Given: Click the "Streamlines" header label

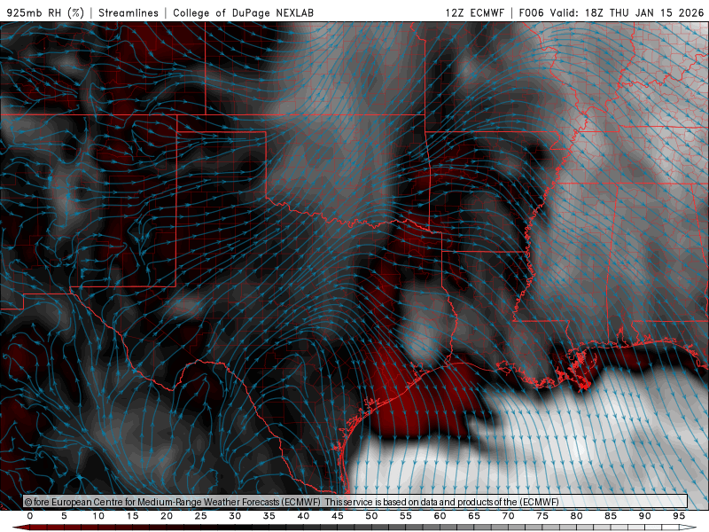Looking at the screenshot, I should (x=129, y=12).
